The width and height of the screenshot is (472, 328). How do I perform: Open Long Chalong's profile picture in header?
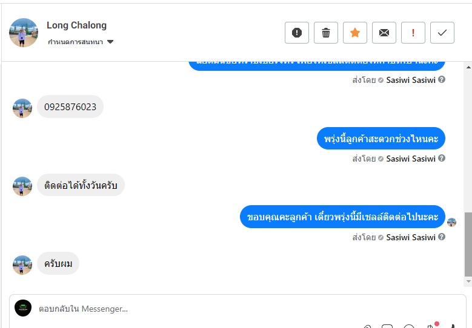click(24, 33)
